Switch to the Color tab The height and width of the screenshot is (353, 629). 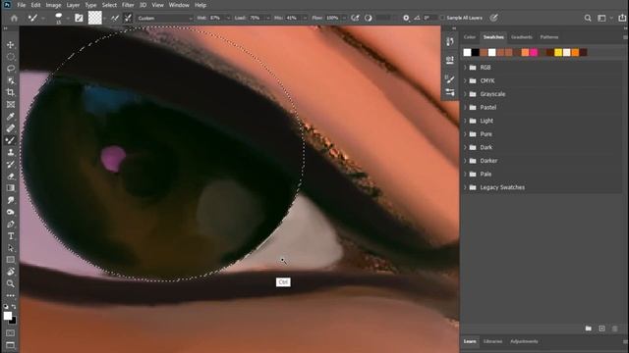tap(470, 37)
